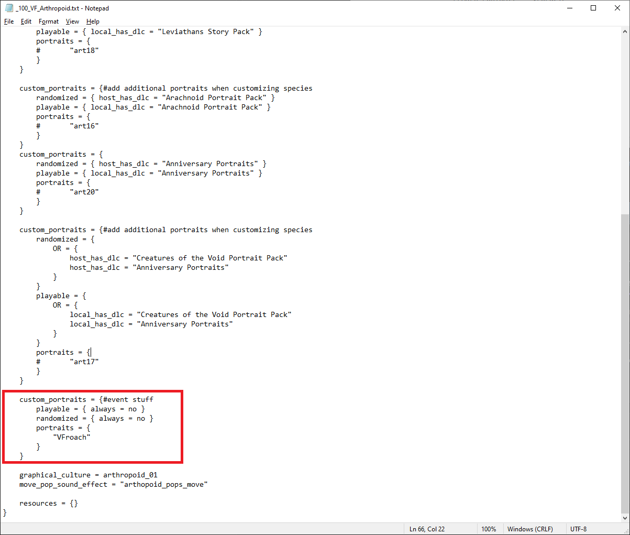Open the Edit menu

[26, 21]
